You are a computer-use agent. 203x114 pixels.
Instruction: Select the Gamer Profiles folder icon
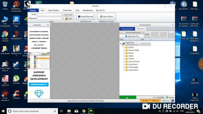coord(127,50)
